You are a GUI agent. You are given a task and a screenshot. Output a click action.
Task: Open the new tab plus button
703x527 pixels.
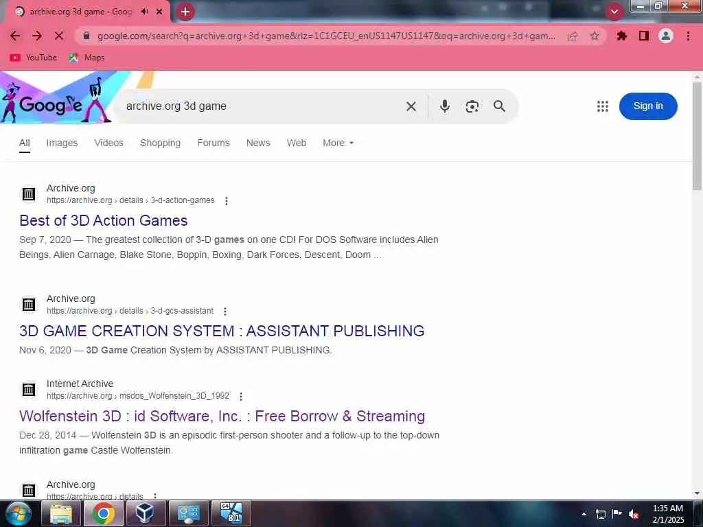tap(185, 12)
